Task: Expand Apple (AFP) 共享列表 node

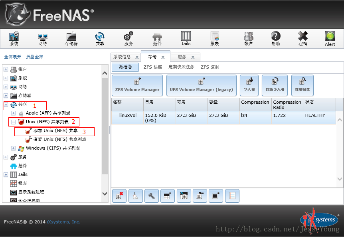Action: tap(14, 113)
